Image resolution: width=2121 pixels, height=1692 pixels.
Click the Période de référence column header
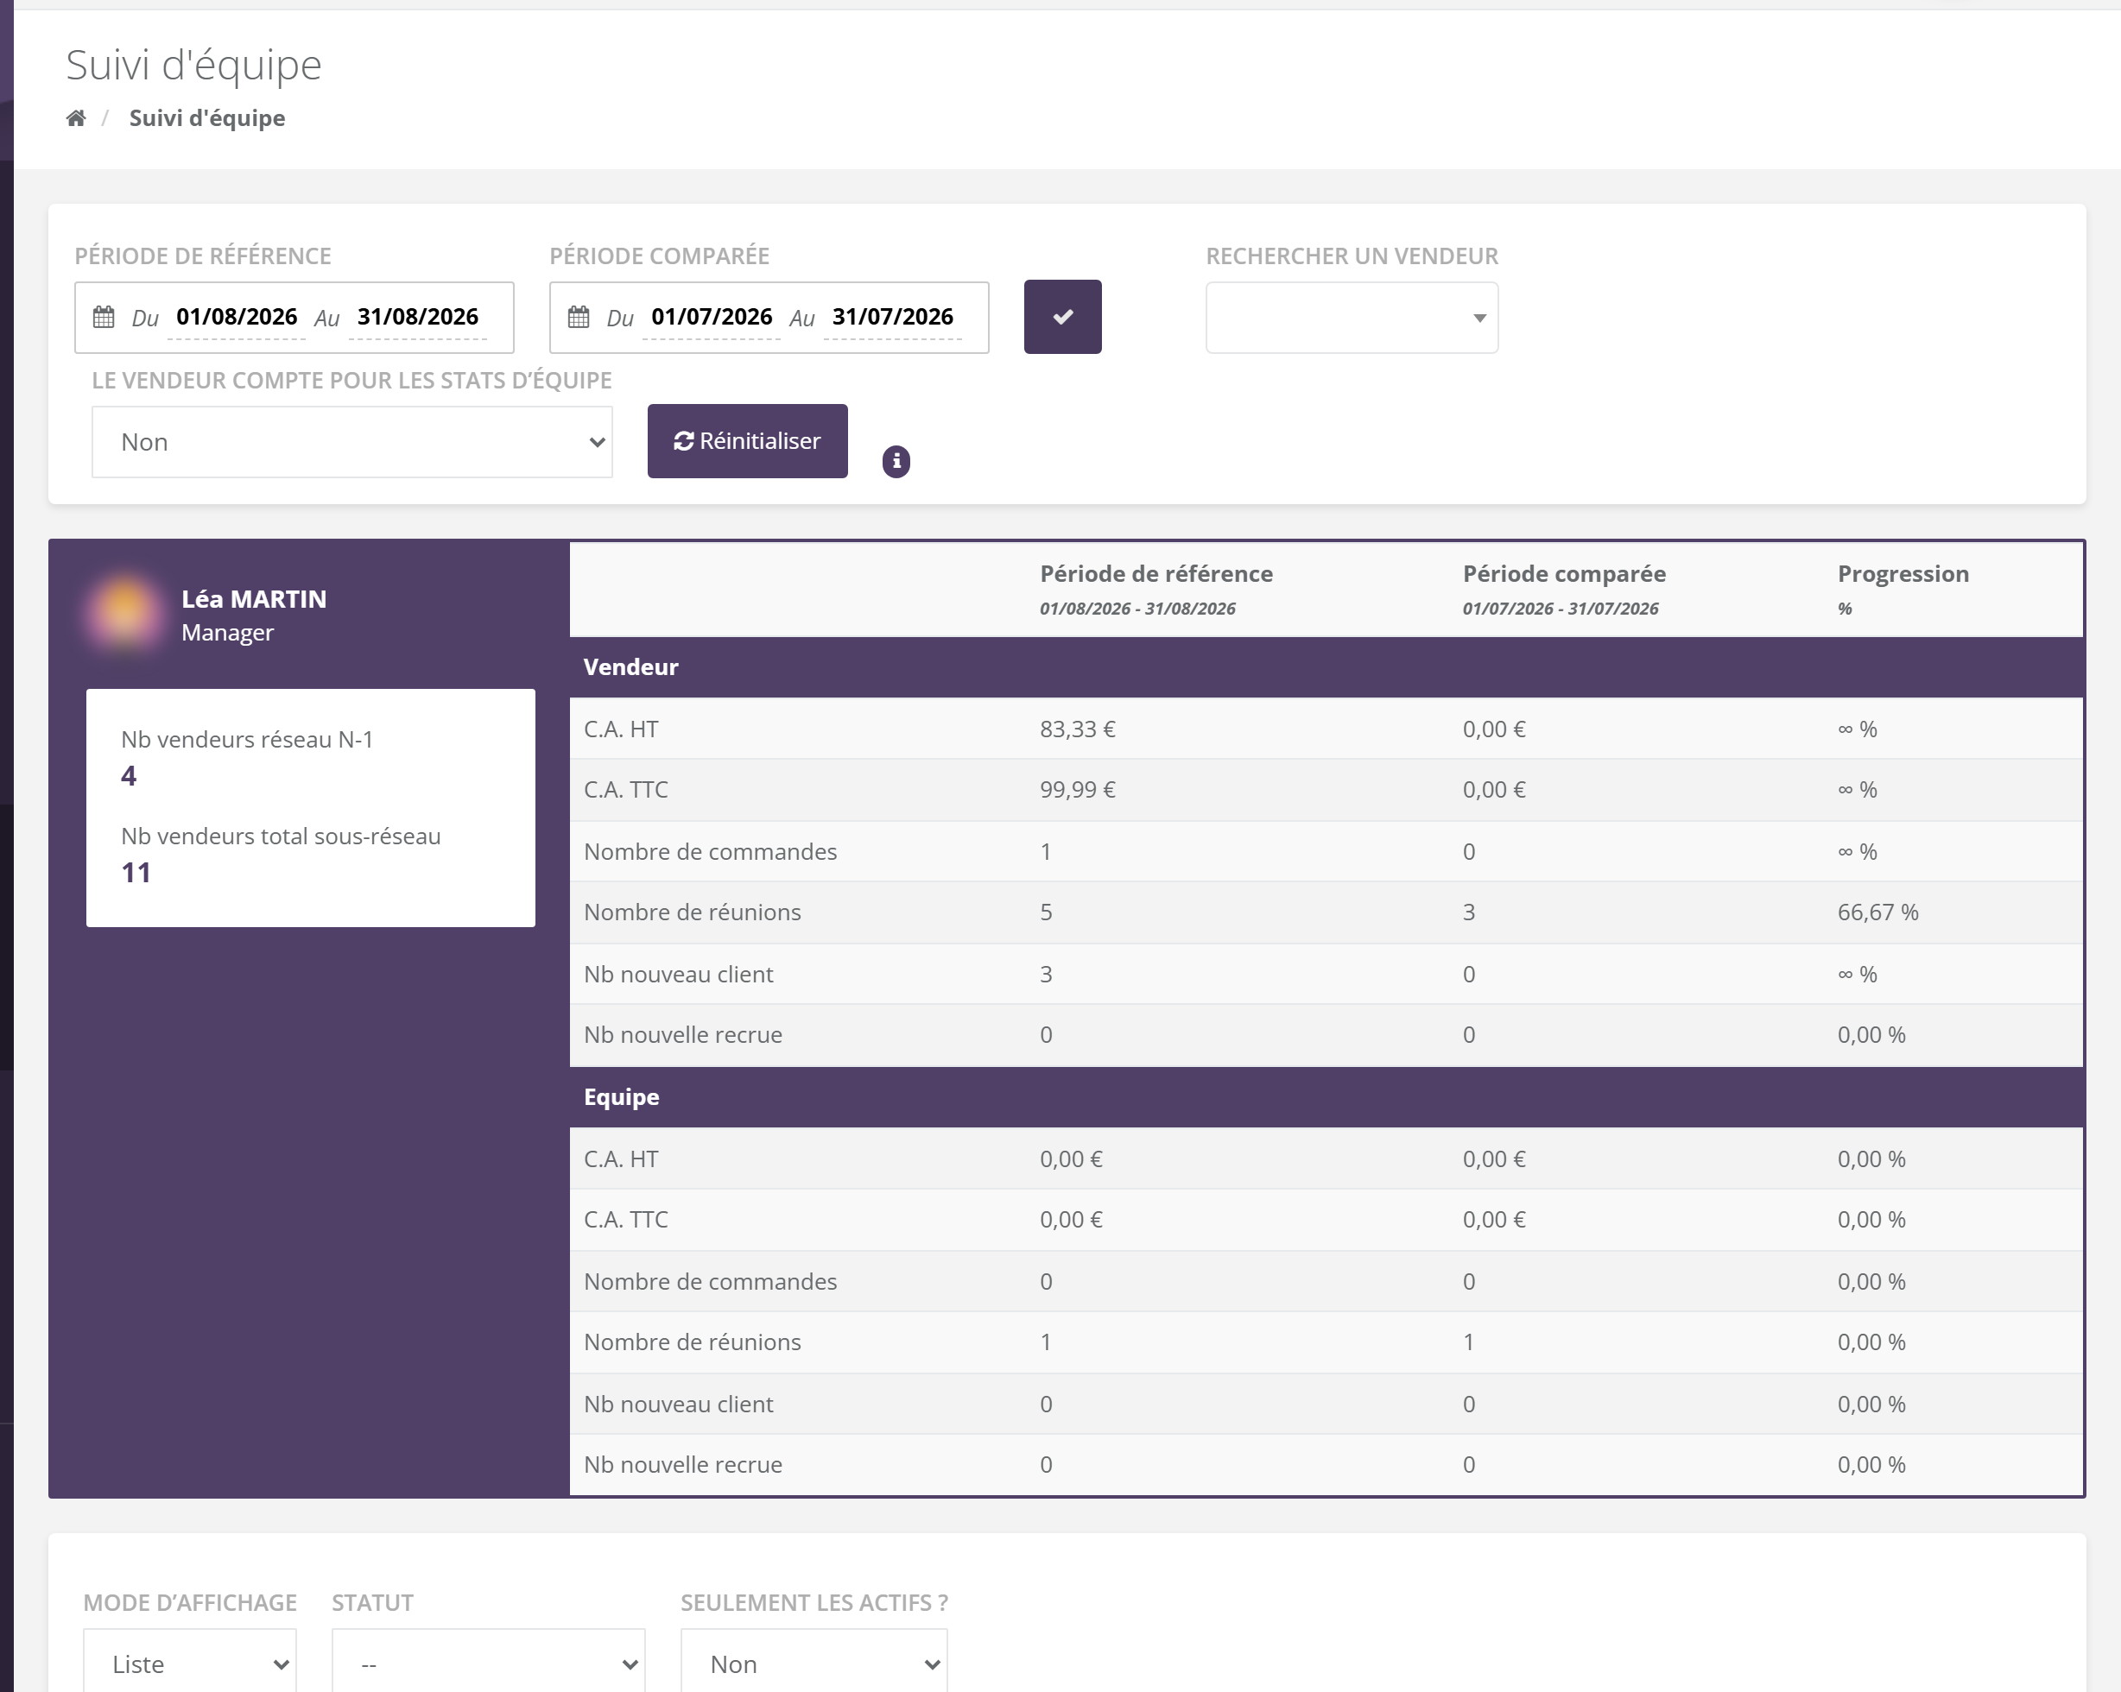point(1155,573)
